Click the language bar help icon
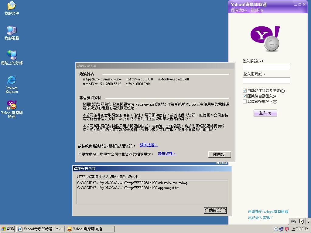Screen dimensions: 311x233 301,221
